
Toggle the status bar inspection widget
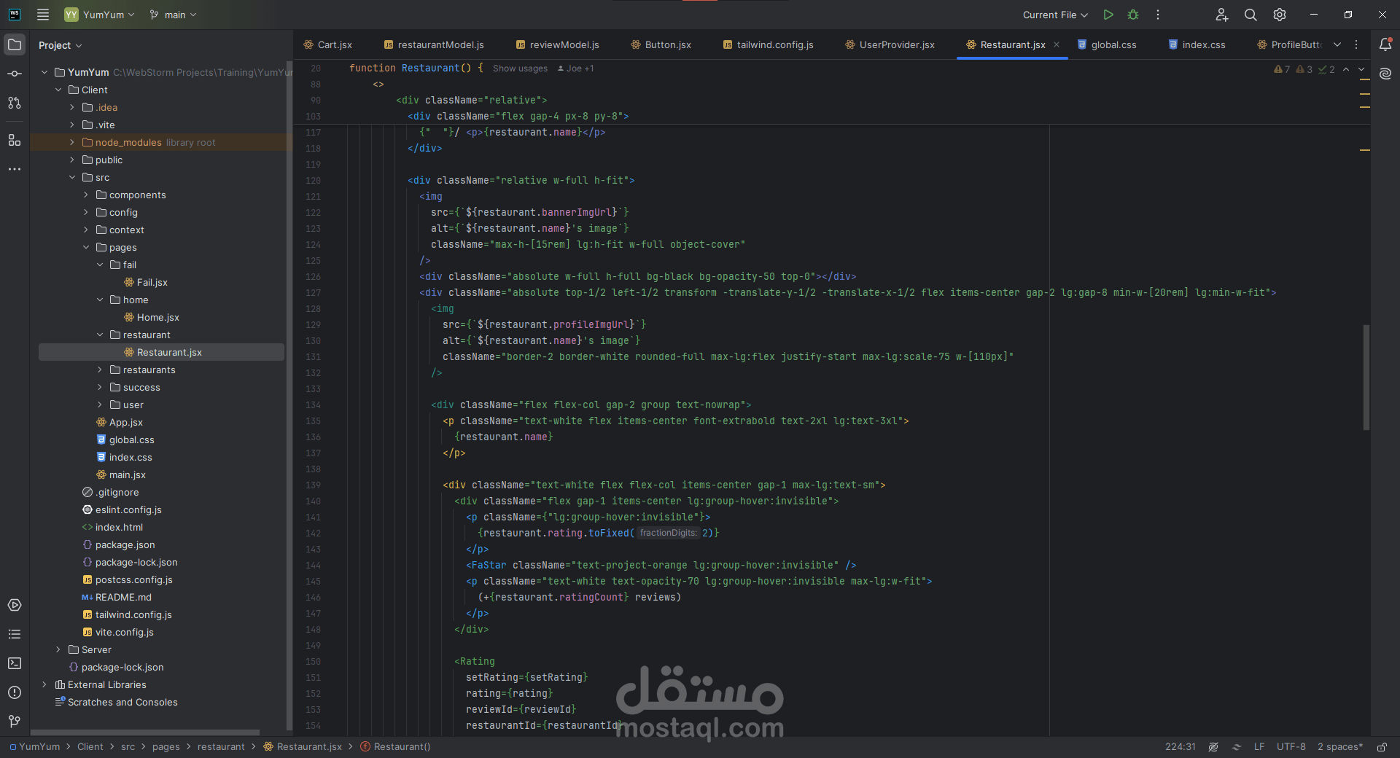(1213, 746)
